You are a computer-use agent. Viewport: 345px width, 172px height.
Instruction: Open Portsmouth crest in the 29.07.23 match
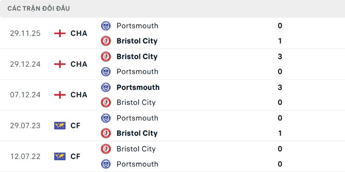pos(106,118)
